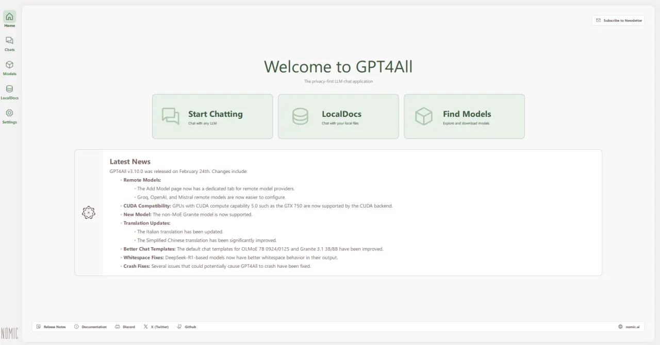Click the globe icon beside nomic.ai
Viewport: 660px width, 345px height.
click(x=620, y=327)
